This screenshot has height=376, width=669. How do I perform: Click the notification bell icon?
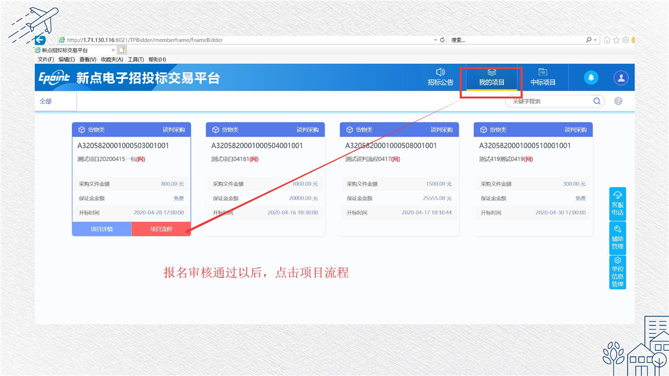(591, 78)
